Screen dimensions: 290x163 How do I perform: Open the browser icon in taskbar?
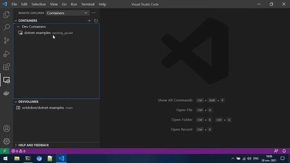(x=39, y=158)
